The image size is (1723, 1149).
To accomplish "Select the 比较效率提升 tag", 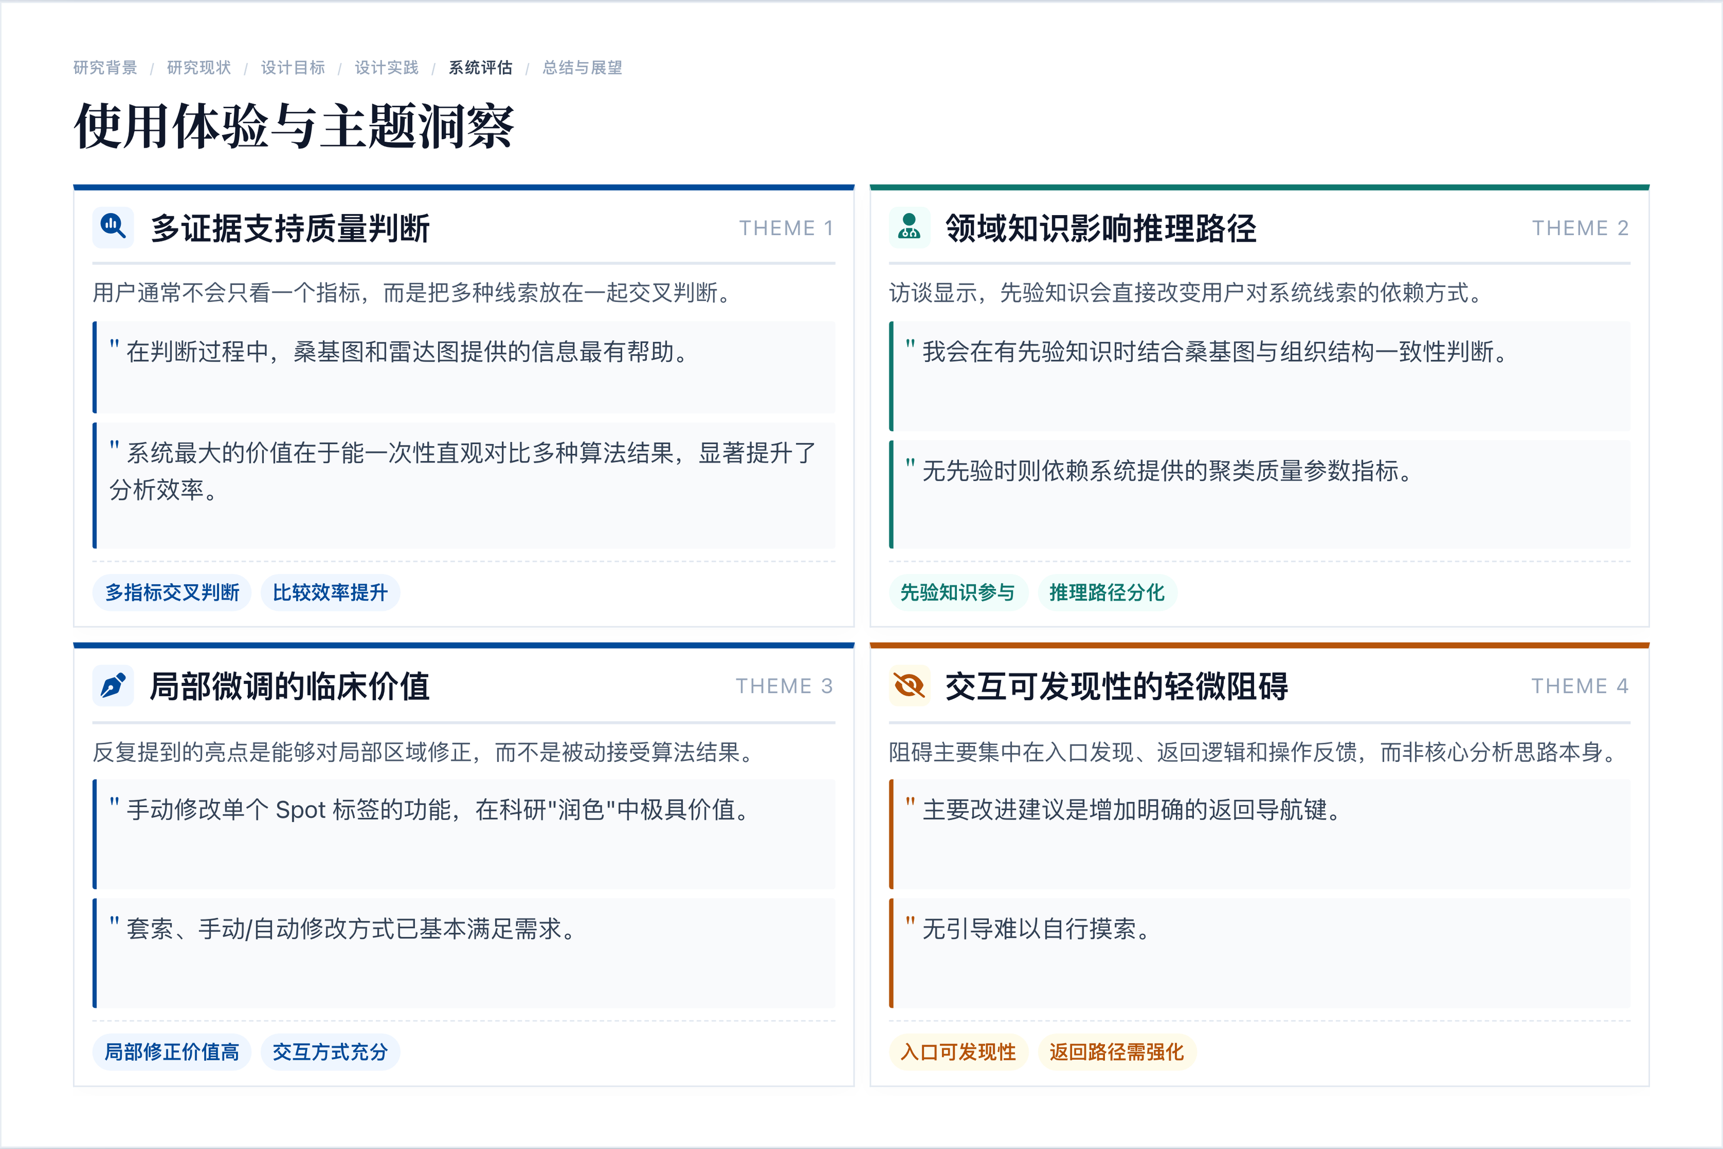I will (x=330, y=593).
